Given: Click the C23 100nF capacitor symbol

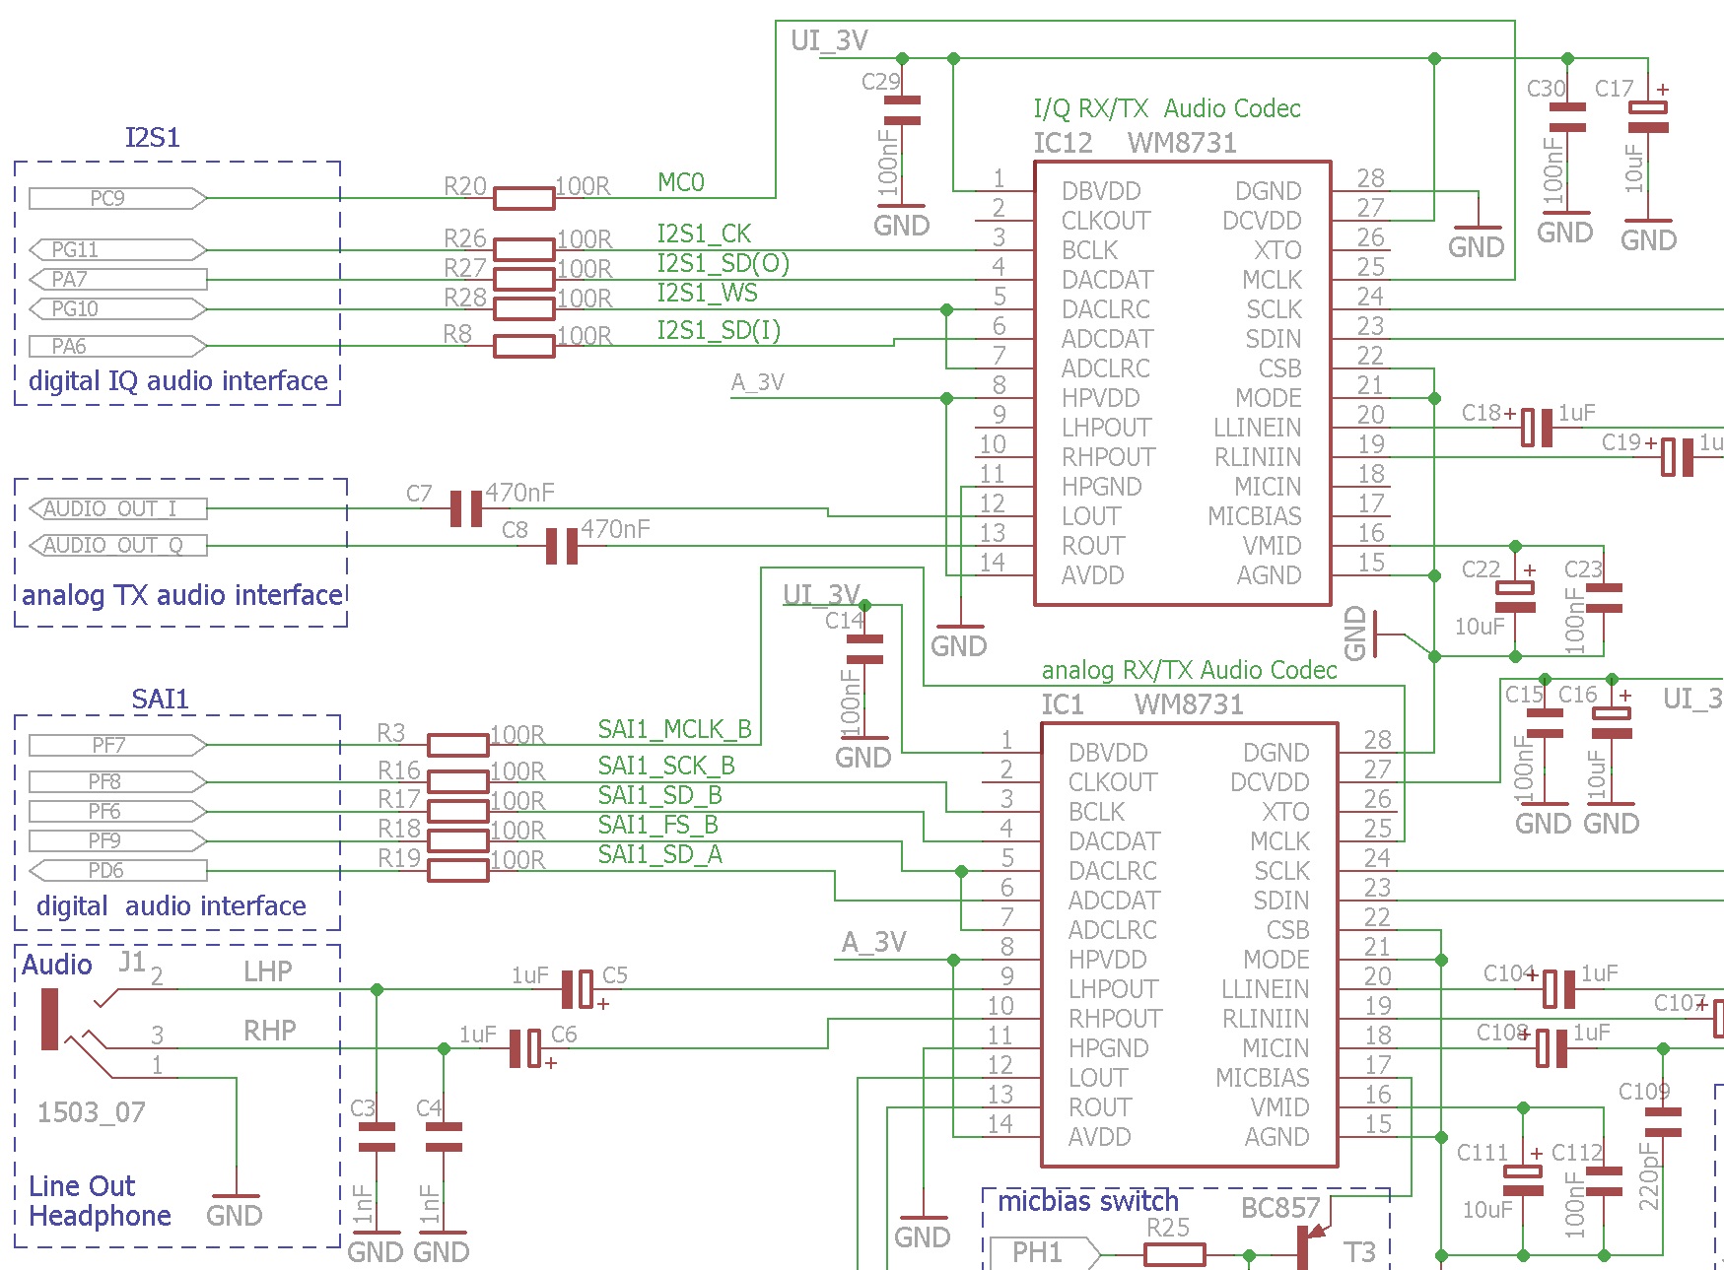Looking at the screenshot, I should point(1604,597).
